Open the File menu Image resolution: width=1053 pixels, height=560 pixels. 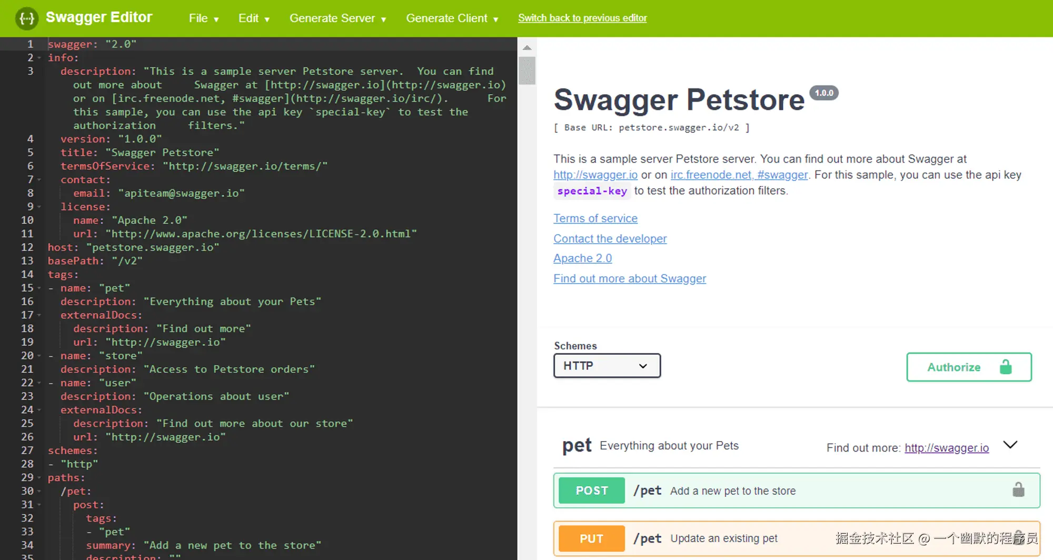click(x=203, y=18)
